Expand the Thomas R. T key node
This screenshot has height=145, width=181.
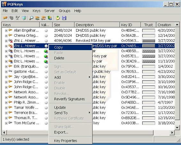coord(6,118)
